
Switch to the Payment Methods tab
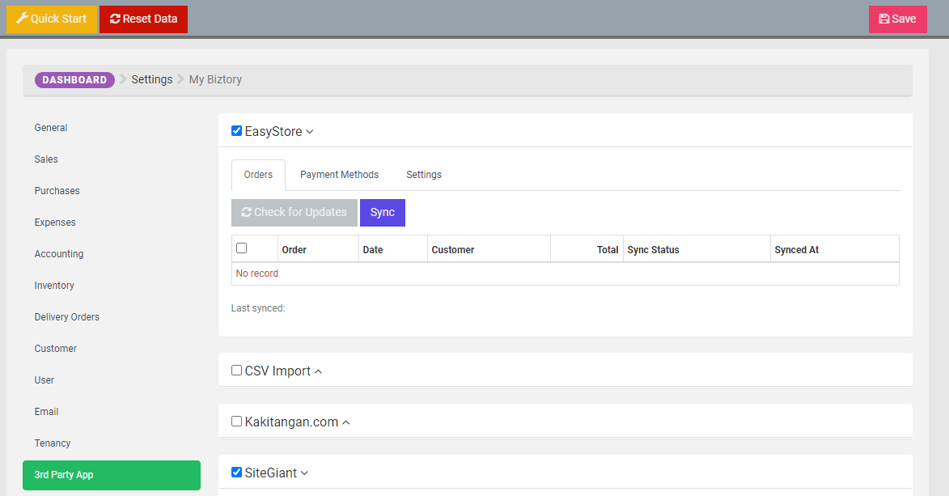[x=339, y=175]
